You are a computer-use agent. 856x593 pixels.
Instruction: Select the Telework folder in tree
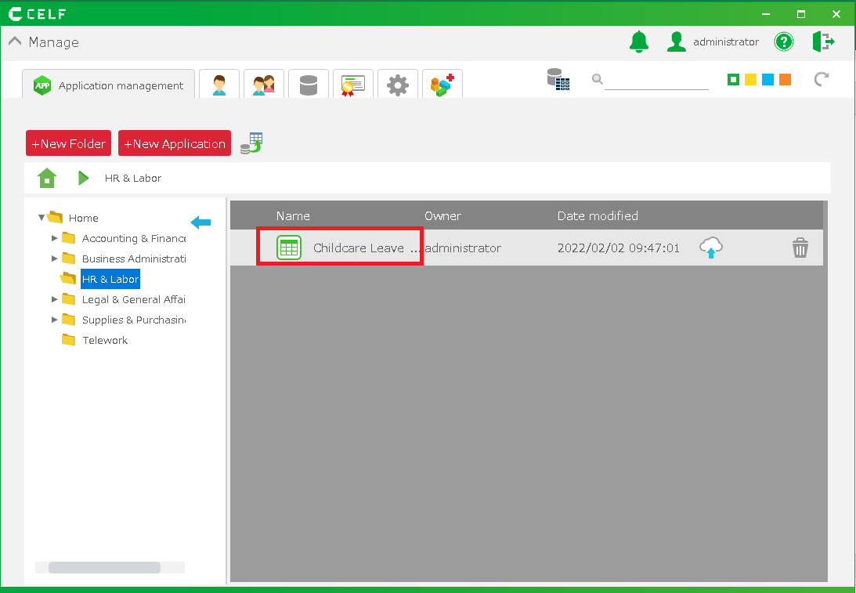105,340
